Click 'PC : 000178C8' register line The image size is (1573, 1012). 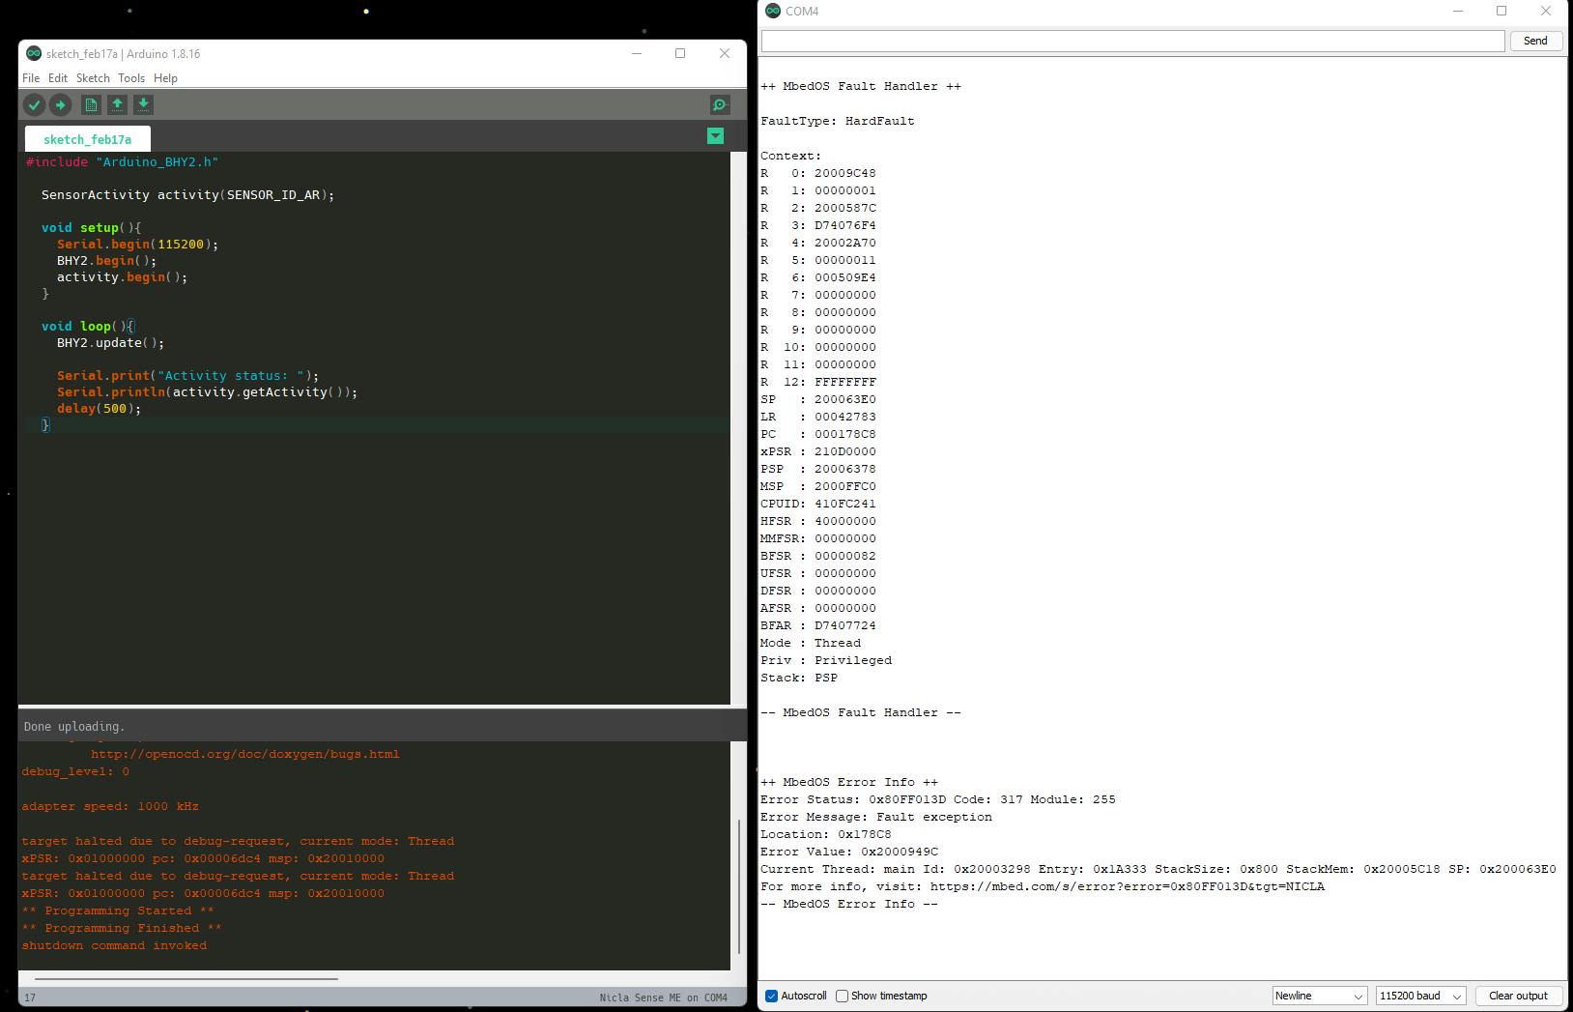click(x=818, y=434)
